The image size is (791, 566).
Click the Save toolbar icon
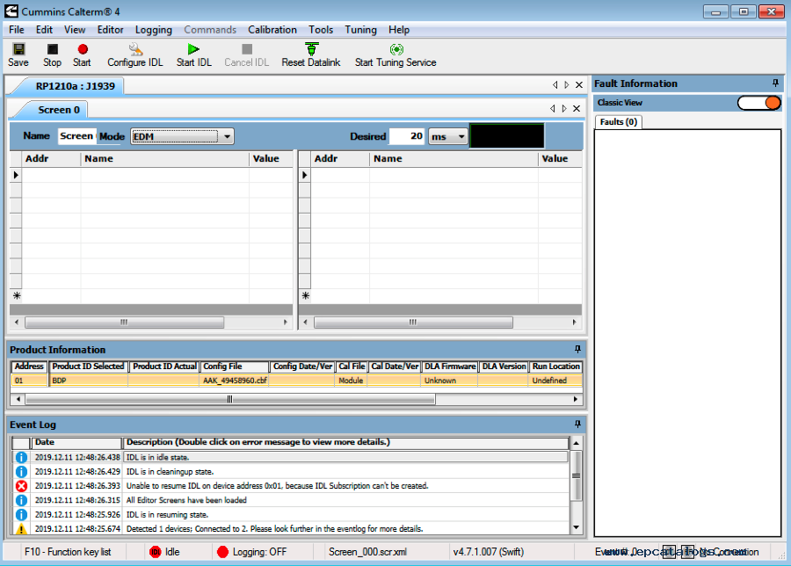click(18, 49)
